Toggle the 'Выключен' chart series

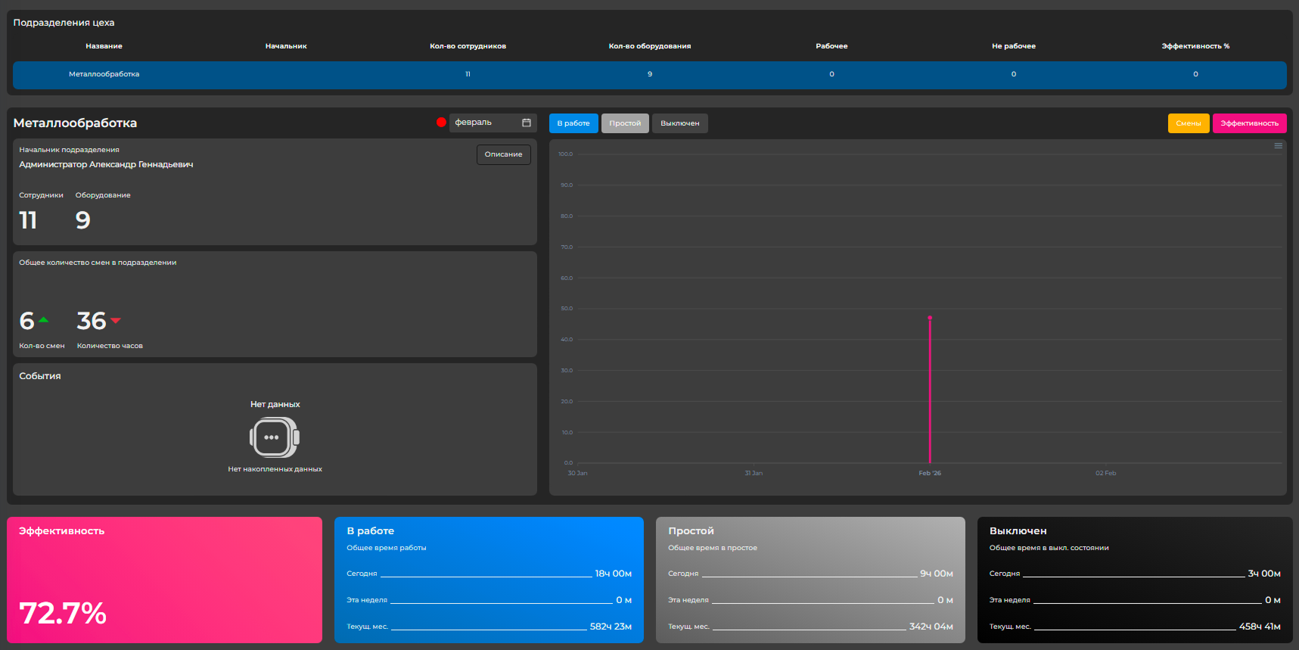(x=679, y=123)
